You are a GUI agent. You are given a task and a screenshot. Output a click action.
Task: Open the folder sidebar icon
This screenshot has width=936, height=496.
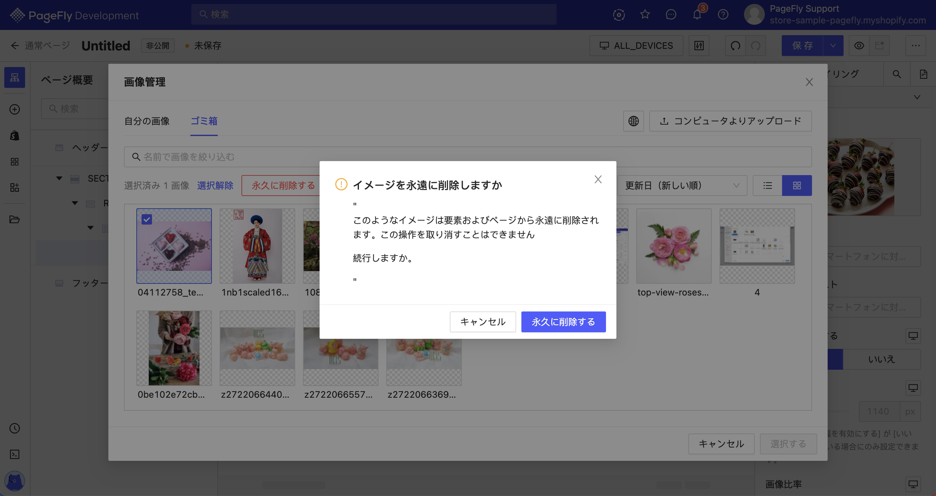[x=15, y=219]
